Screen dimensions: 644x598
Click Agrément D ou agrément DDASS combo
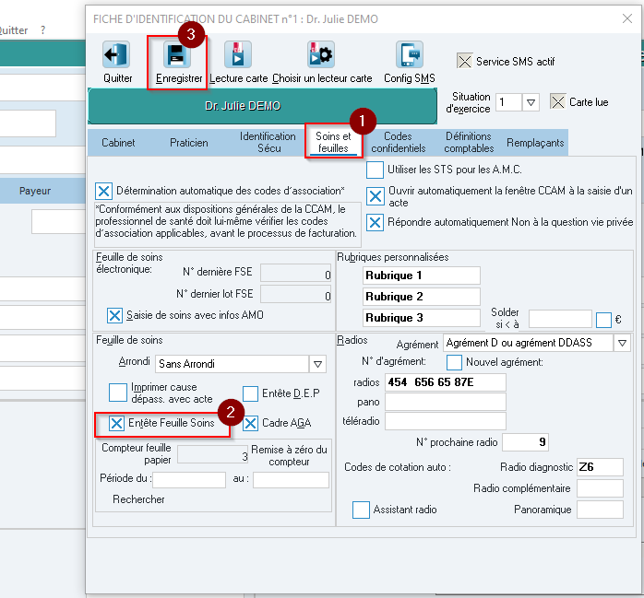tap(536, 343)
